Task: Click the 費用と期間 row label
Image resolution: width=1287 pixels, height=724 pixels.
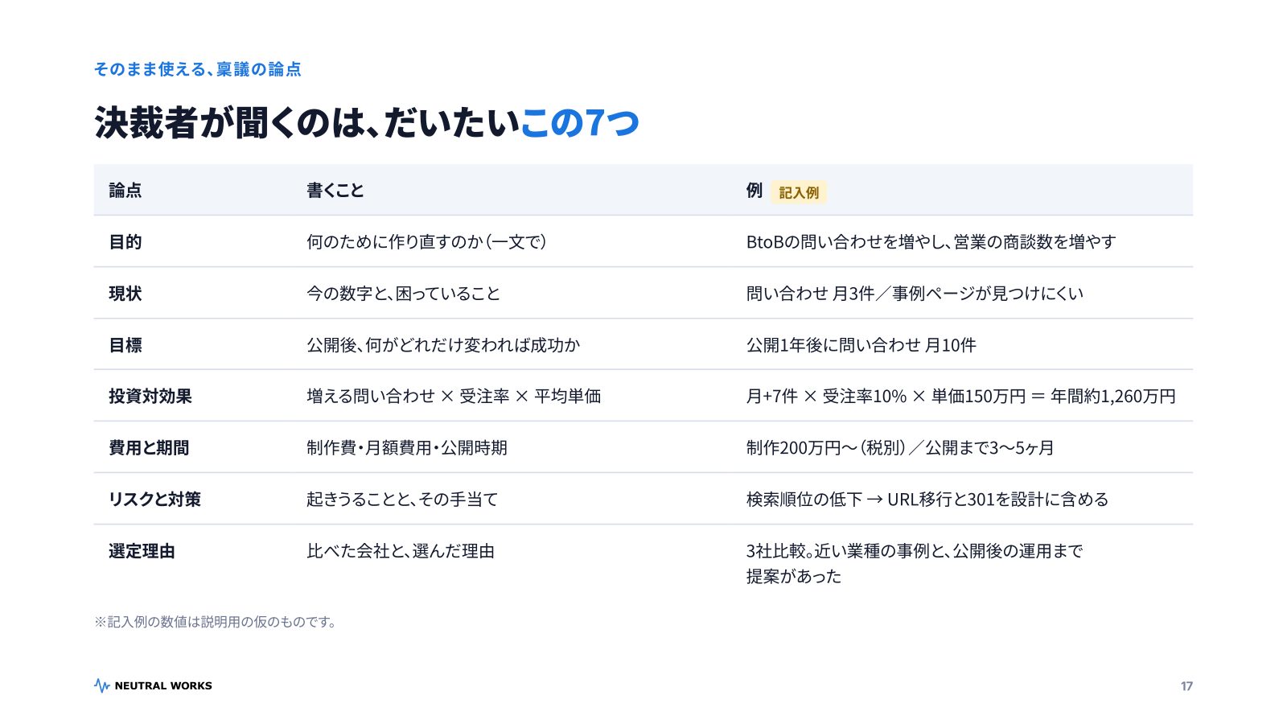Action: 149,448
